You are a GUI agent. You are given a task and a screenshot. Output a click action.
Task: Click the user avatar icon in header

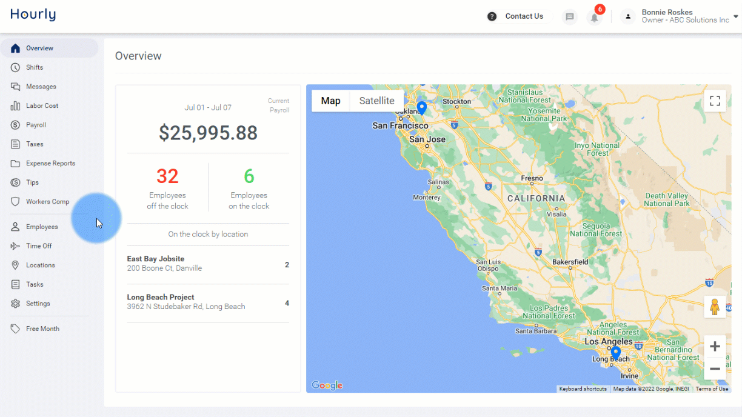pos(629,16)
